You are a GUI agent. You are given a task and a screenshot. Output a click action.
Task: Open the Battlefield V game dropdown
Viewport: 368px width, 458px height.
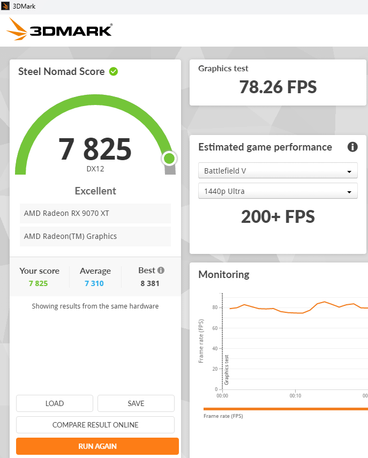click(278, 170)
